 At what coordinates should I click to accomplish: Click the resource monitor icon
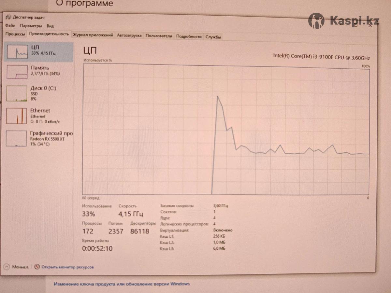pos(37,267)
